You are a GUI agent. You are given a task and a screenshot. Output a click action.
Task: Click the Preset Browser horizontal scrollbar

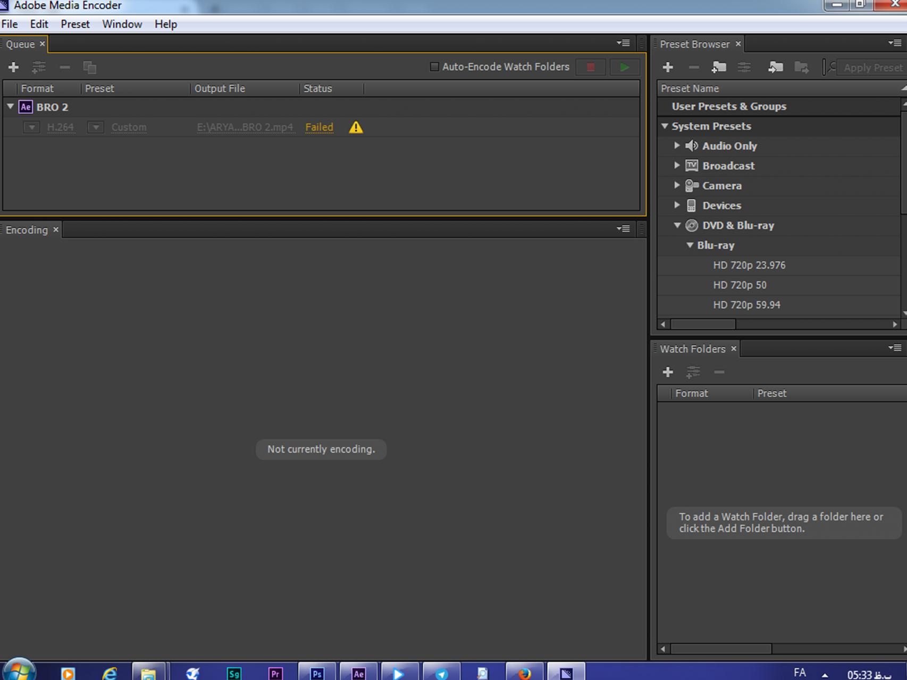pos(703,324)
